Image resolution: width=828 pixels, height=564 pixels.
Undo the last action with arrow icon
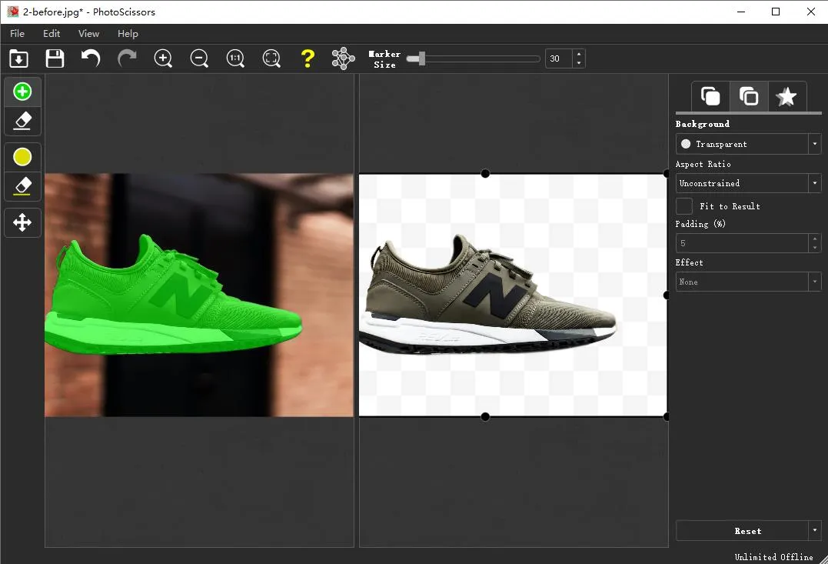(91, 58)
